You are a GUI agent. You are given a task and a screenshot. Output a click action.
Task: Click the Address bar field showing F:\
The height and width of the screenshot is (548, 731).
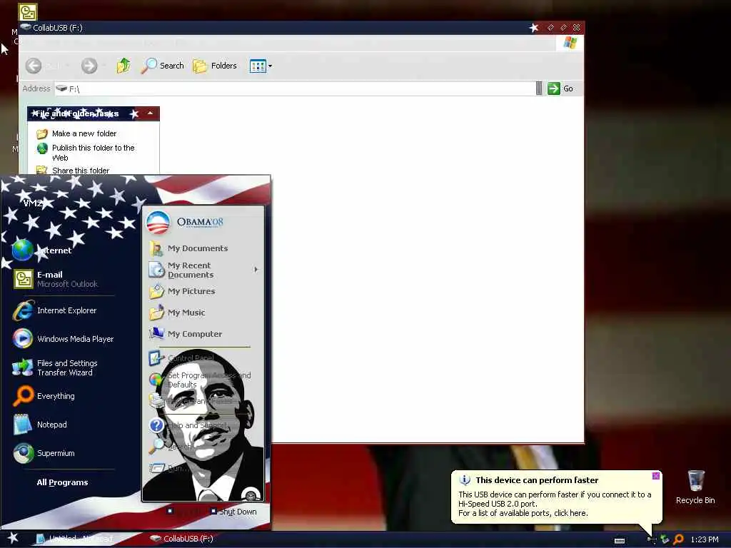[x=295, y=88]
